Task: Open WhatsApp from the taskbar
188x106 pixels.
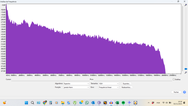Action: click(87, 103)
